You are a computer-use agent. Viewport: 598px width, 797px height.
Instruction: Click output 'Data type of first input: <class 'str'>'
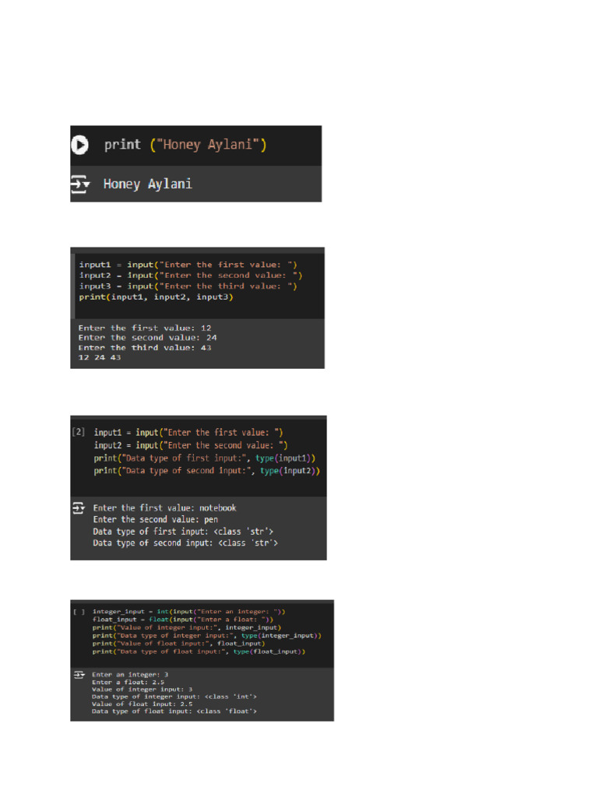[x=183, y=531]
